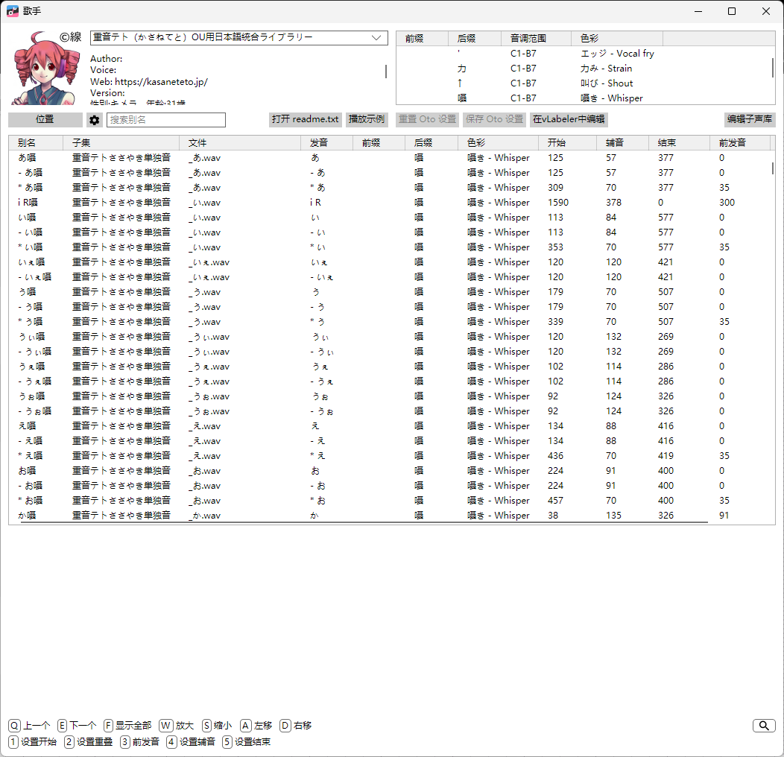Click 在vLabeler中编辑 button
The image size is (784, 757).
569,120
